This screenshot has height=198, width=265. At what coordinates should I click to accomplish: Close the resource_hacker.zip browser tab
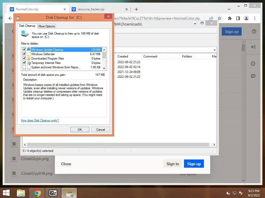(x=126, y=9)
